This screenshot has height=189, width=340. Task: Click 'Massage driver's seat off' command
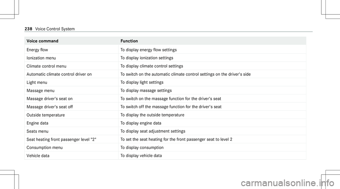click(x=50, y=107)
